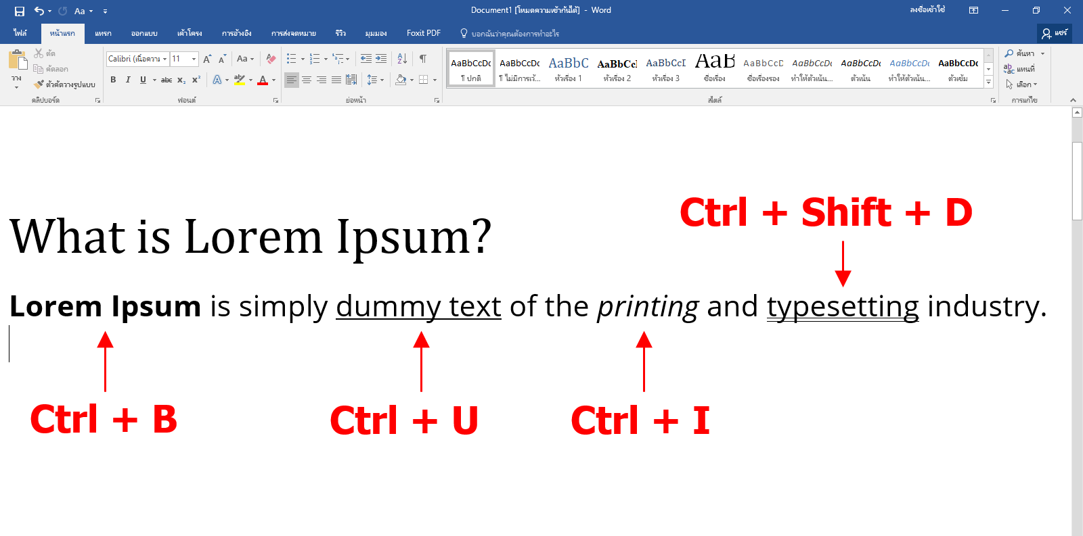Expand the Styles gallery more arrow
Screen dimensions: 1083x536
coord(989,82)
